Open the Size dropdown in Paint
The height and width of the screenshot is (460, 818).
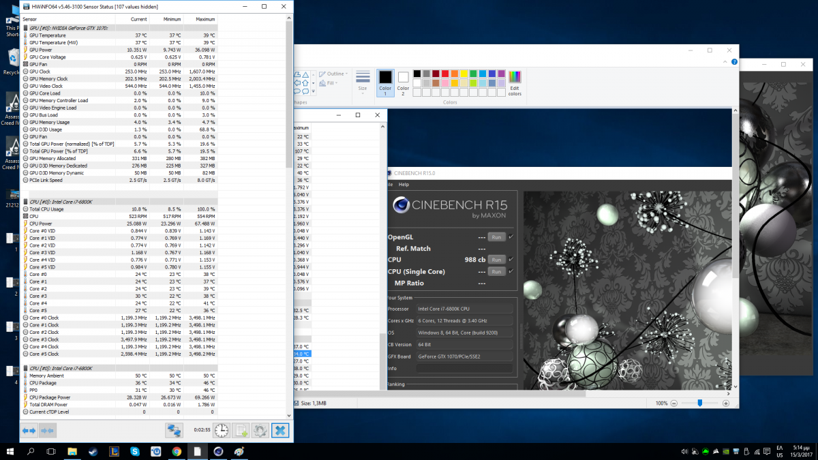(x=363, y=82)
